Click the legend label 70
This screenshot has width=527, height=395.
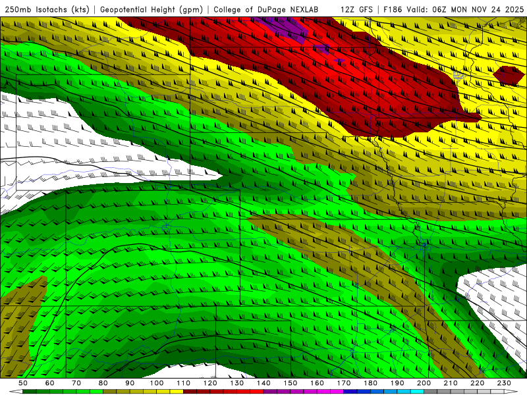pyautogui.click(x=76, y=383)
